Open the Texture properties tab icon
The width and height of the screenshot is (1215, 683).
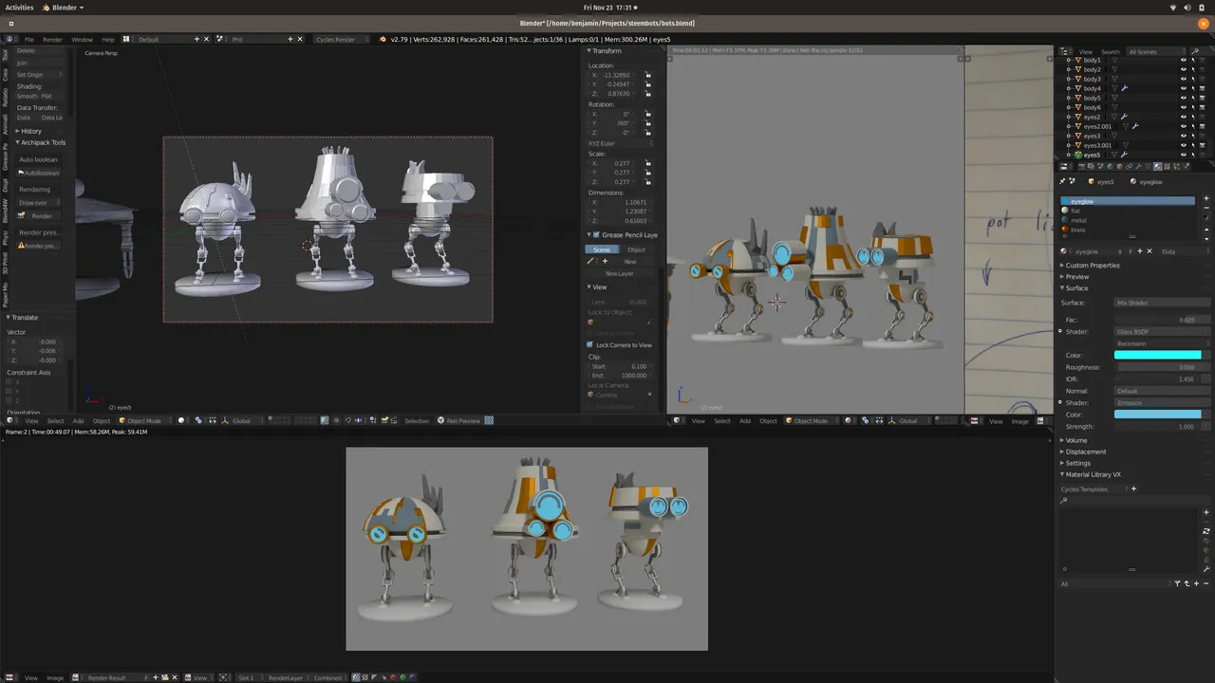click(1167, 167)
